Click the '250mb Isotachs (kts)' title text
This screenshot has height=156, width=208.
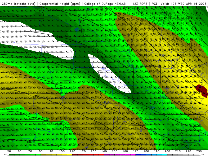(x=18, y=4)
